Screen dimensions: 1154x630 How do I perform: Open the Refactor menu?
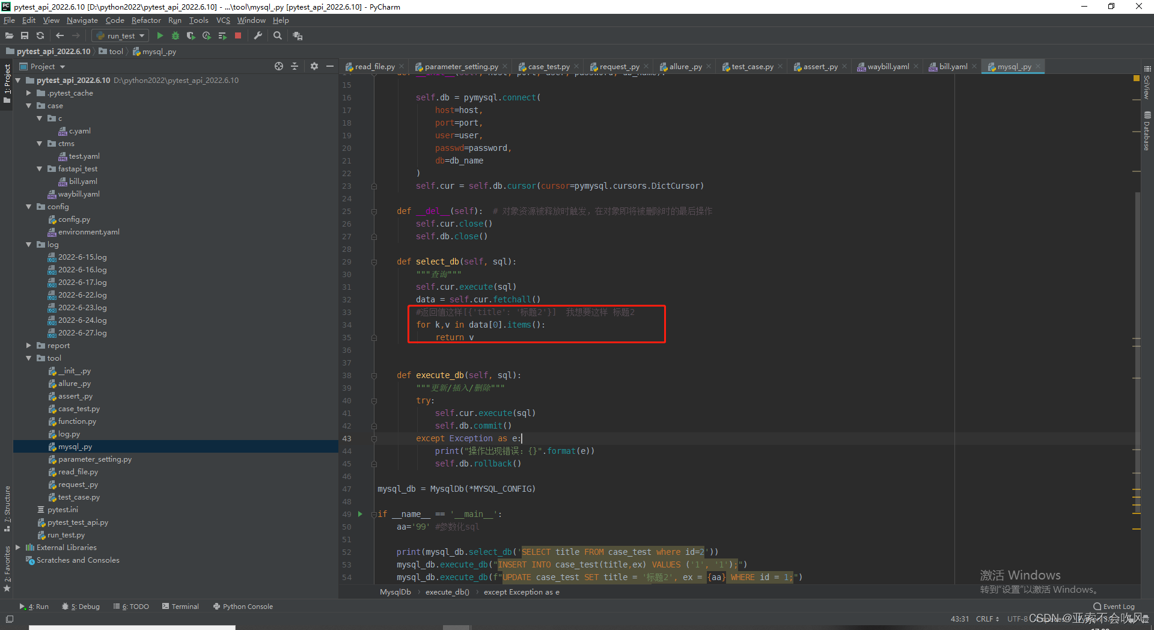click(x=146, y=20)
